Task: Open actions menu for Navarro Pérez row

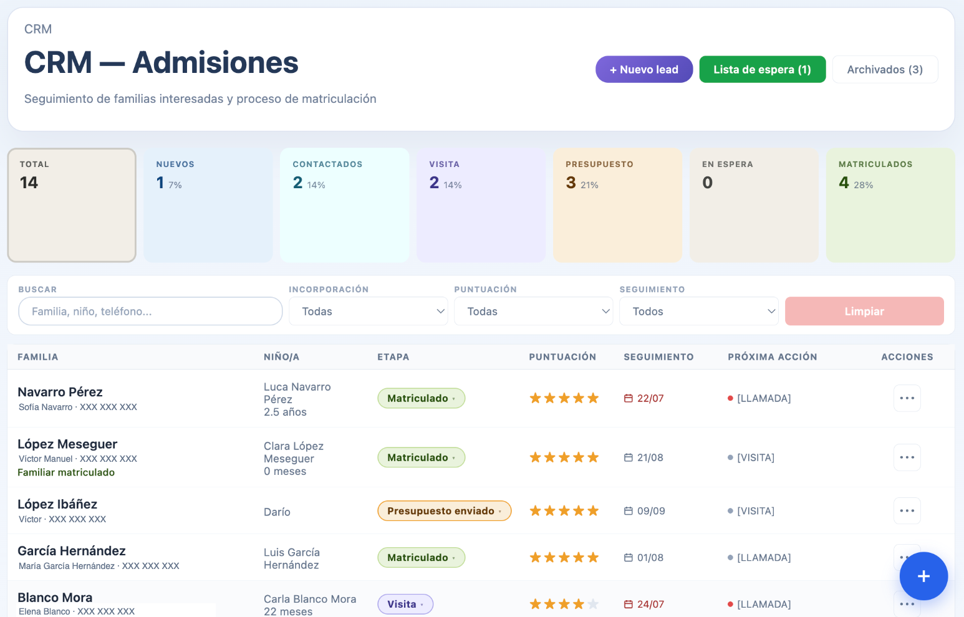Action: (x=907, y=398)
